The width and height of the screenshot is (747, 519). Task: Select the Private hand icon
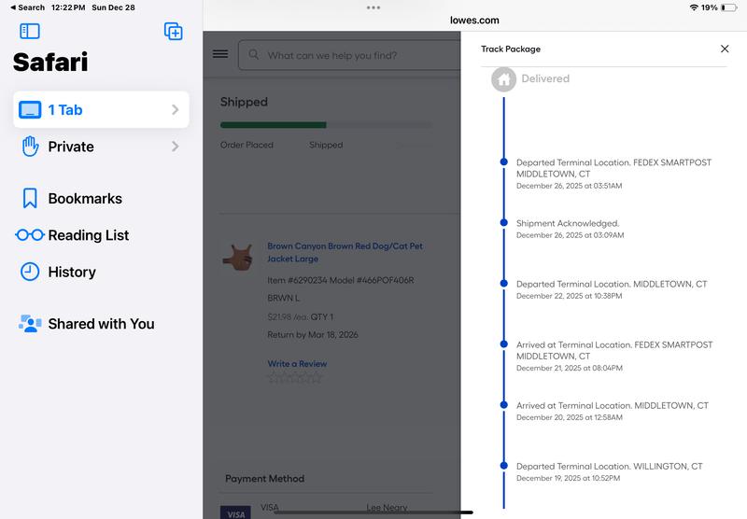pyautogui.click(x=30, y=147)
